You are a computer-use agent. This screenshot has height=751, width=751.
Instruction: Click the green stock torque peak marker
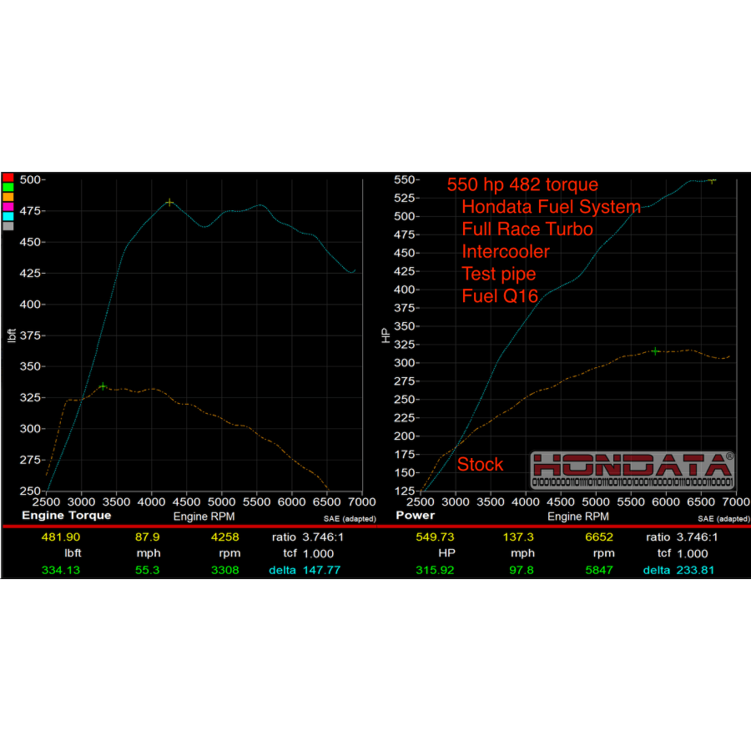pyautogui.click(x=103, y=386)
